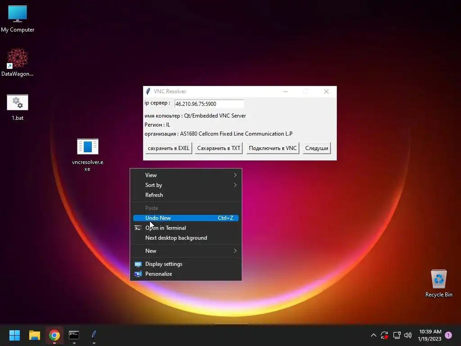Click the Следуши button

coord(316,148)
